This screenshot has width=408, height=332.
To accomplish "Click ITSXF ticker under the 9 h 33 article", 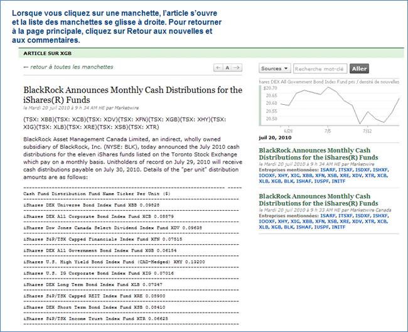I will (x=345, y=216).
